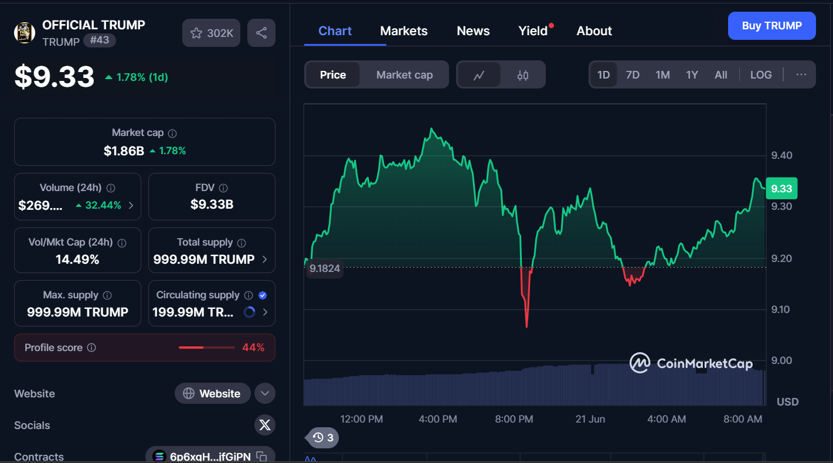This screenshot has width=833, height=463.
Task: Open the Markets tab
Action: click(x=404, y=31)
